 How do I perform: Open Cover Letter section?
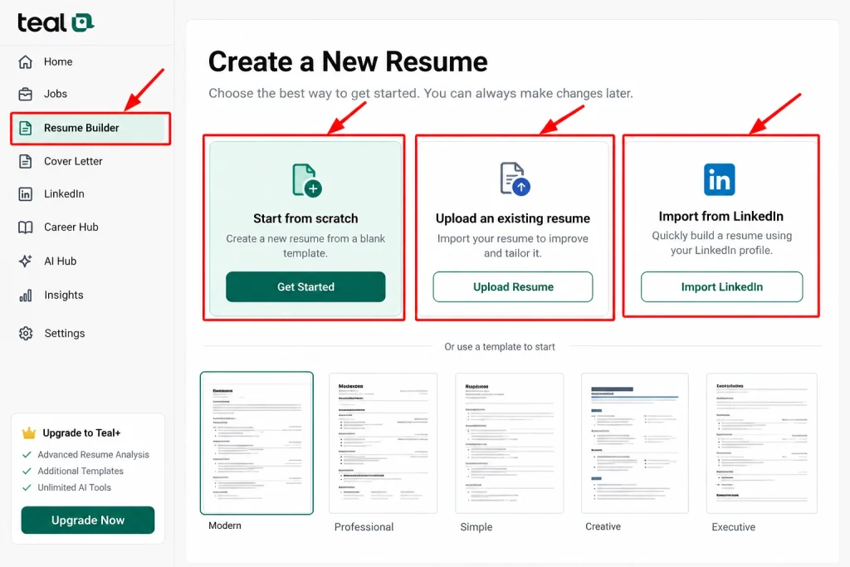click(73, 162)
